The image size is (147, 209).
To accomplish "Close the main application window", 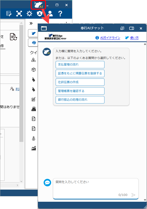I will (66, 5).
